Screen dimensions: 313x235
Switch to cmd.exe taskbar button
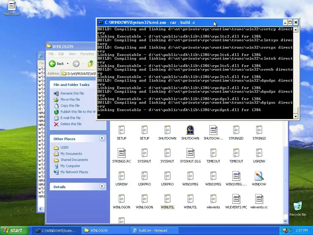coord(56,231)
